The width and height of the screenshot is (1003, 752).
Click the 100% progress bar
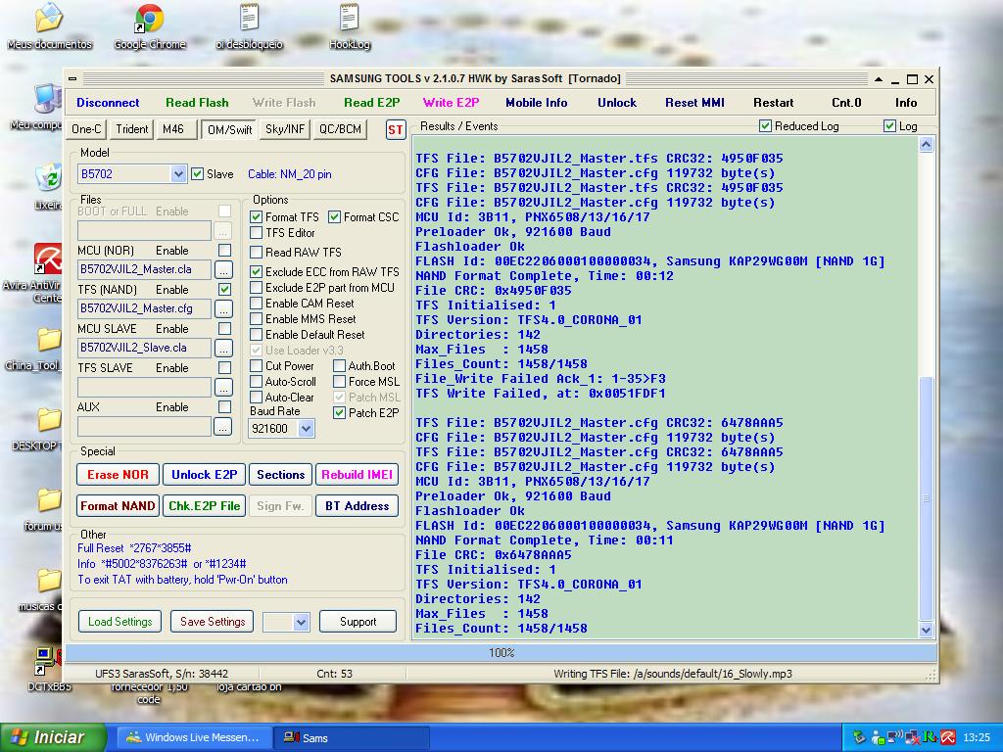tap(501, 653)
